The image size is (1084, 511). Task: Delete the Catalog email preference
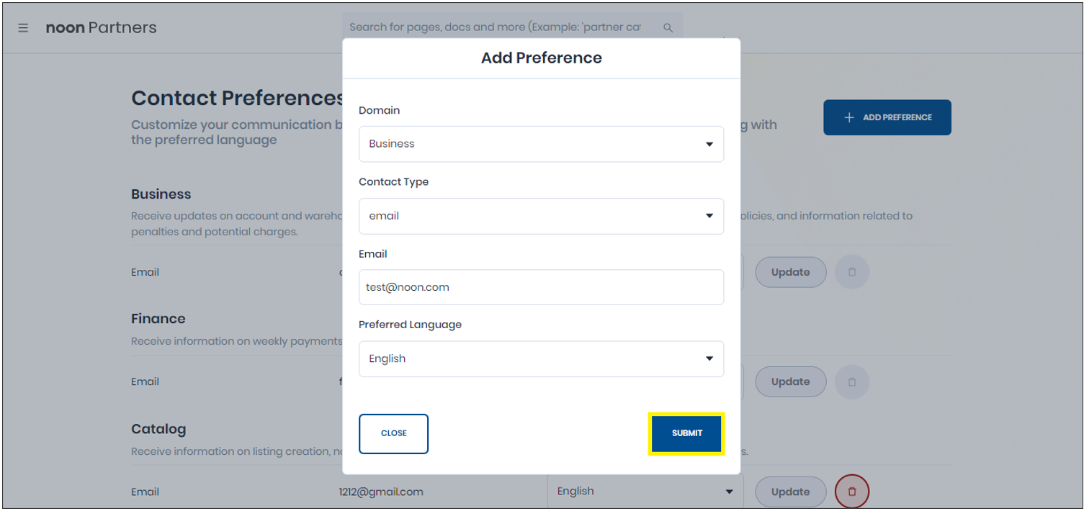[x=852, y=492]
